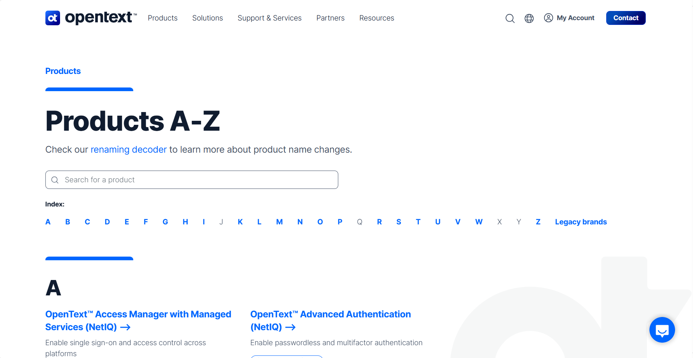Click the arrow beside Access Manager (NetIQ)
Viewport: 693px width, 358px height.
125,327
